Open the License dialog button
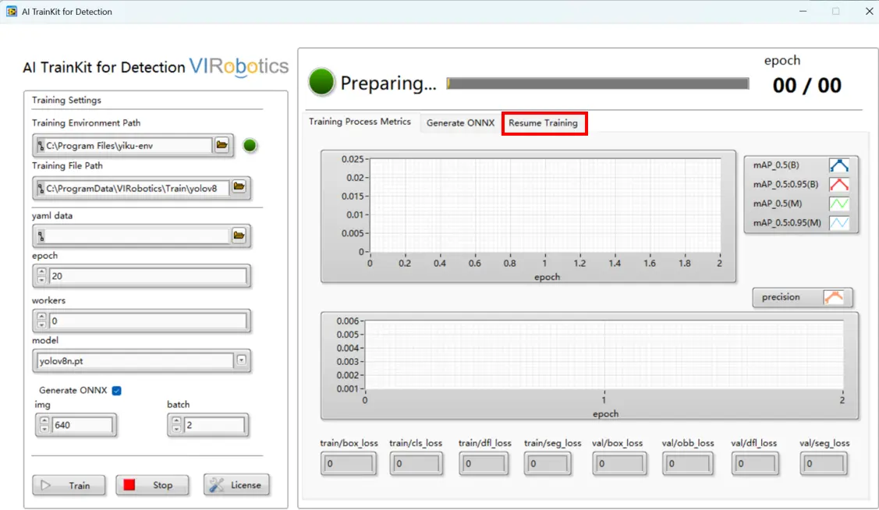Screen dimensions: 879x510 click(237, 485)
